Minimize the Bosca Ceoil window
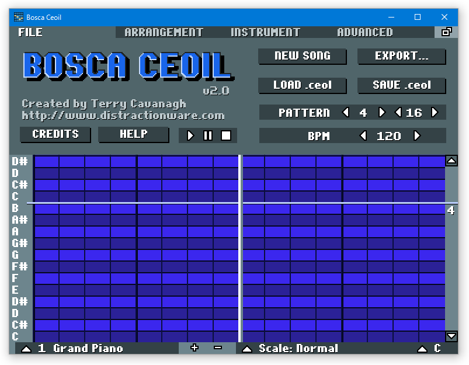 pos(391,17)
